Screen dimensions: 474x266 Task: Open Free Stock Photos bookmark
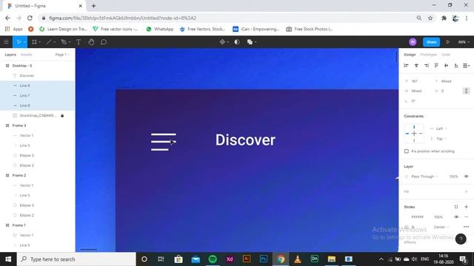(310, 29)
